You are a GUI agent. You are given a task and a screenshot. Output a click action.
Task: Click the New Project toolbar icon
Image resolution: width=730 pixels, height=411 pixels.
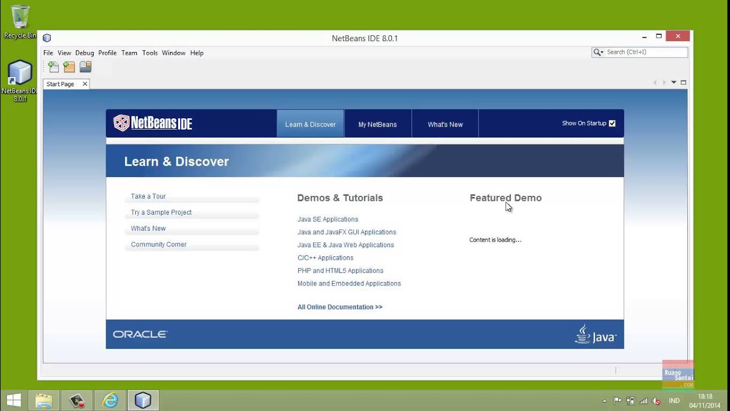[x=69, y=67]
